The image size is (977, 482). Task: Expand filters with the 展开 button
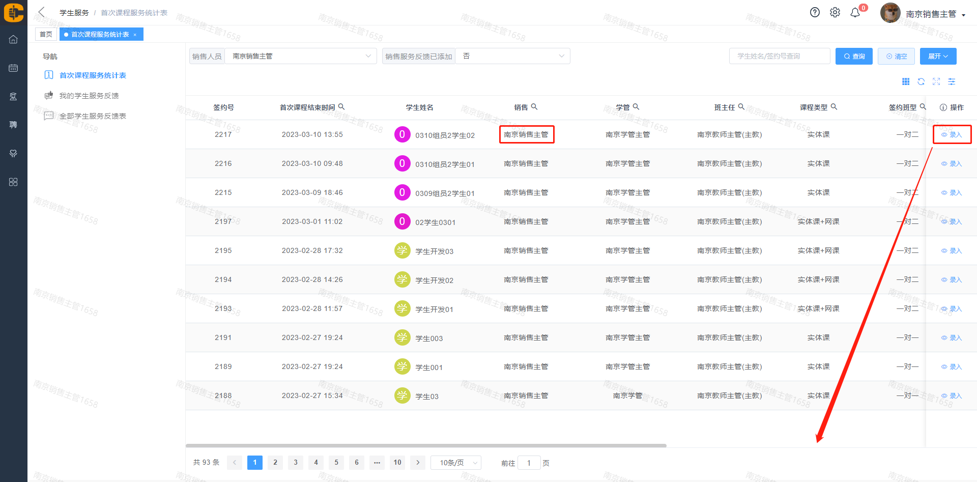[x=938, y=56]
